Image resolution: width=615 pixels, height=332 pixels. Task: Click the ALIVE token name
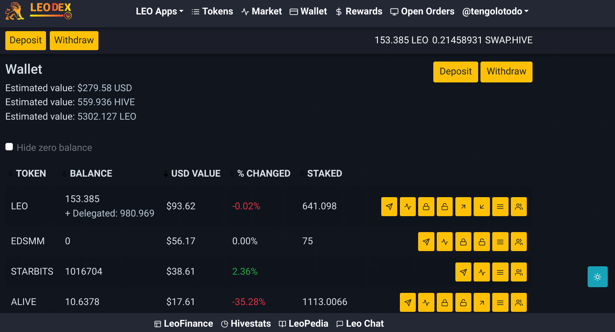coord(24,302)
